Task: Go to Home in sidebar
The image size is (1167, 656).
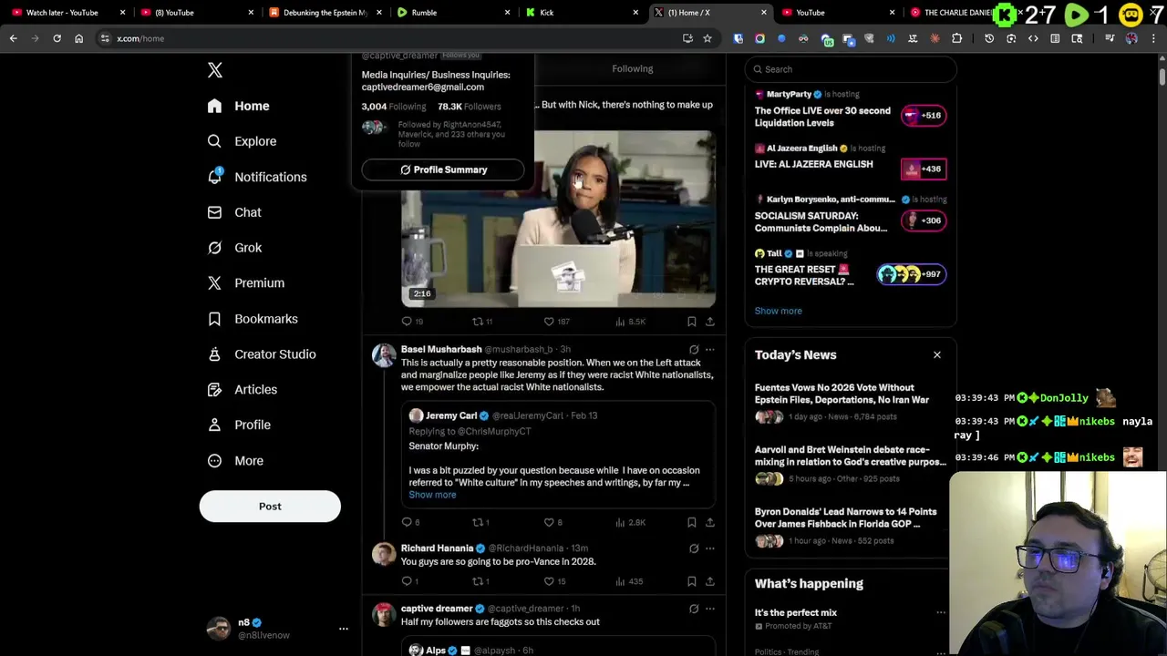Action: 238,106
